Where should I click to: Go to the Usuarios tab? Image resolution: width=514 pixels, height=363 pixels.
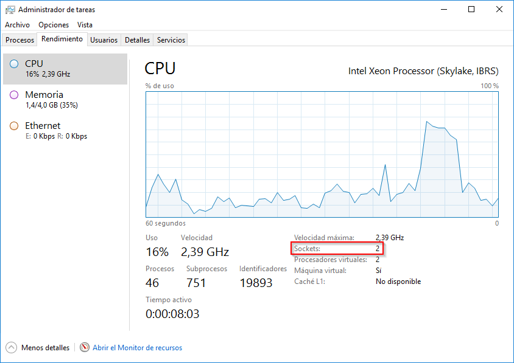(x=104, y=40)
